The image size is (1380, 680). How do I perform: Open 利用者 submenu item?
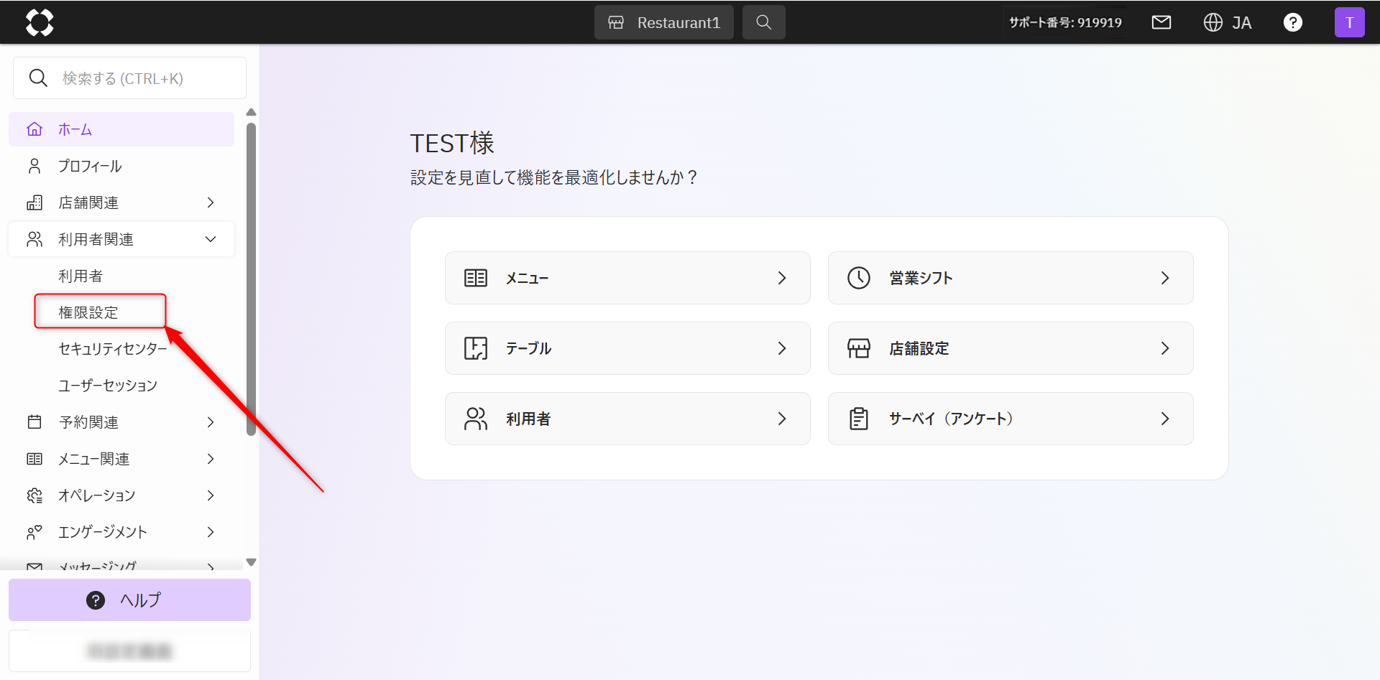[80, 276]
